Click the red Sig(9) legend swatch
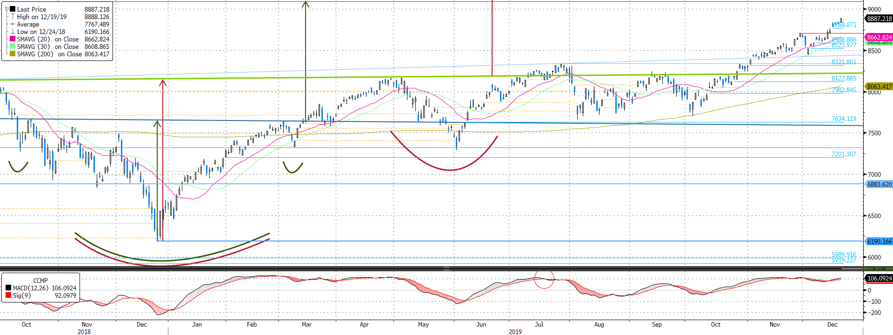 [x=8, y=295]
